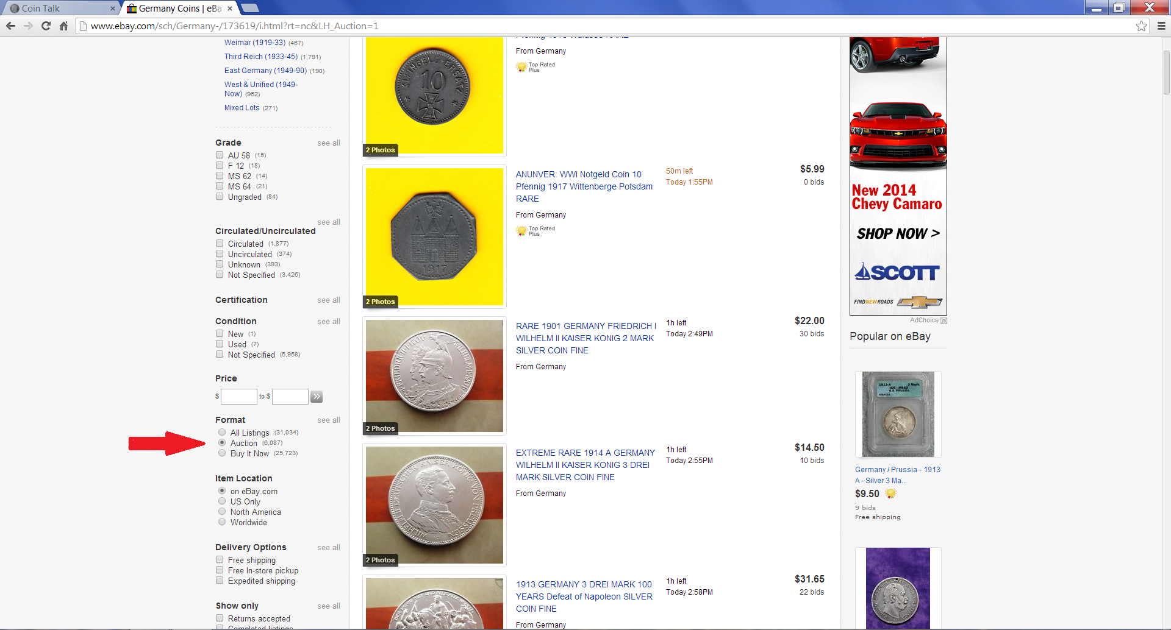Check the F 12 grade filter
The width and height of the screenshot is (1171, 630).
pos(220,165)
